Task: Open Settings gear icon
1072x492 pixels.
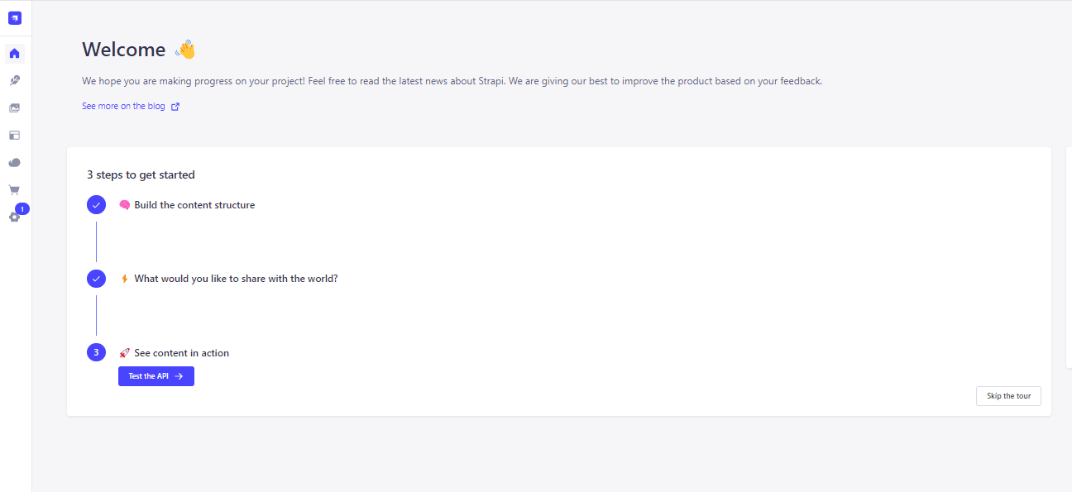Action: click(14, 217)
